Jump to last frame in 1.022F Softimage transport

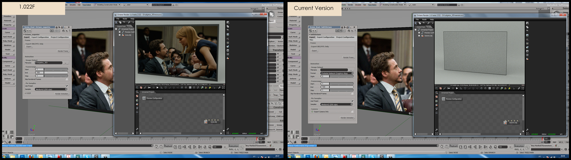pyautogui.click(x=200, y=147)
